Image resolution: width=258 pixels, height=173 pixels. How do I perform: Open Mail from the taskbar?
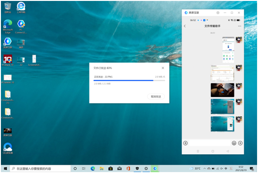[120, 168]
